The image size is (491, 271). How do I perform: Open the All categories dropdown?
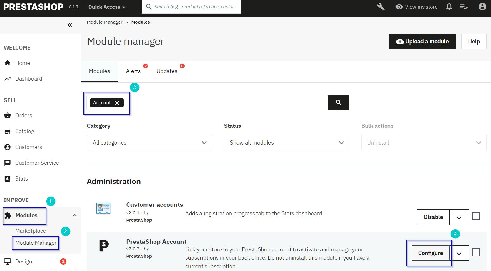point(149,143)
